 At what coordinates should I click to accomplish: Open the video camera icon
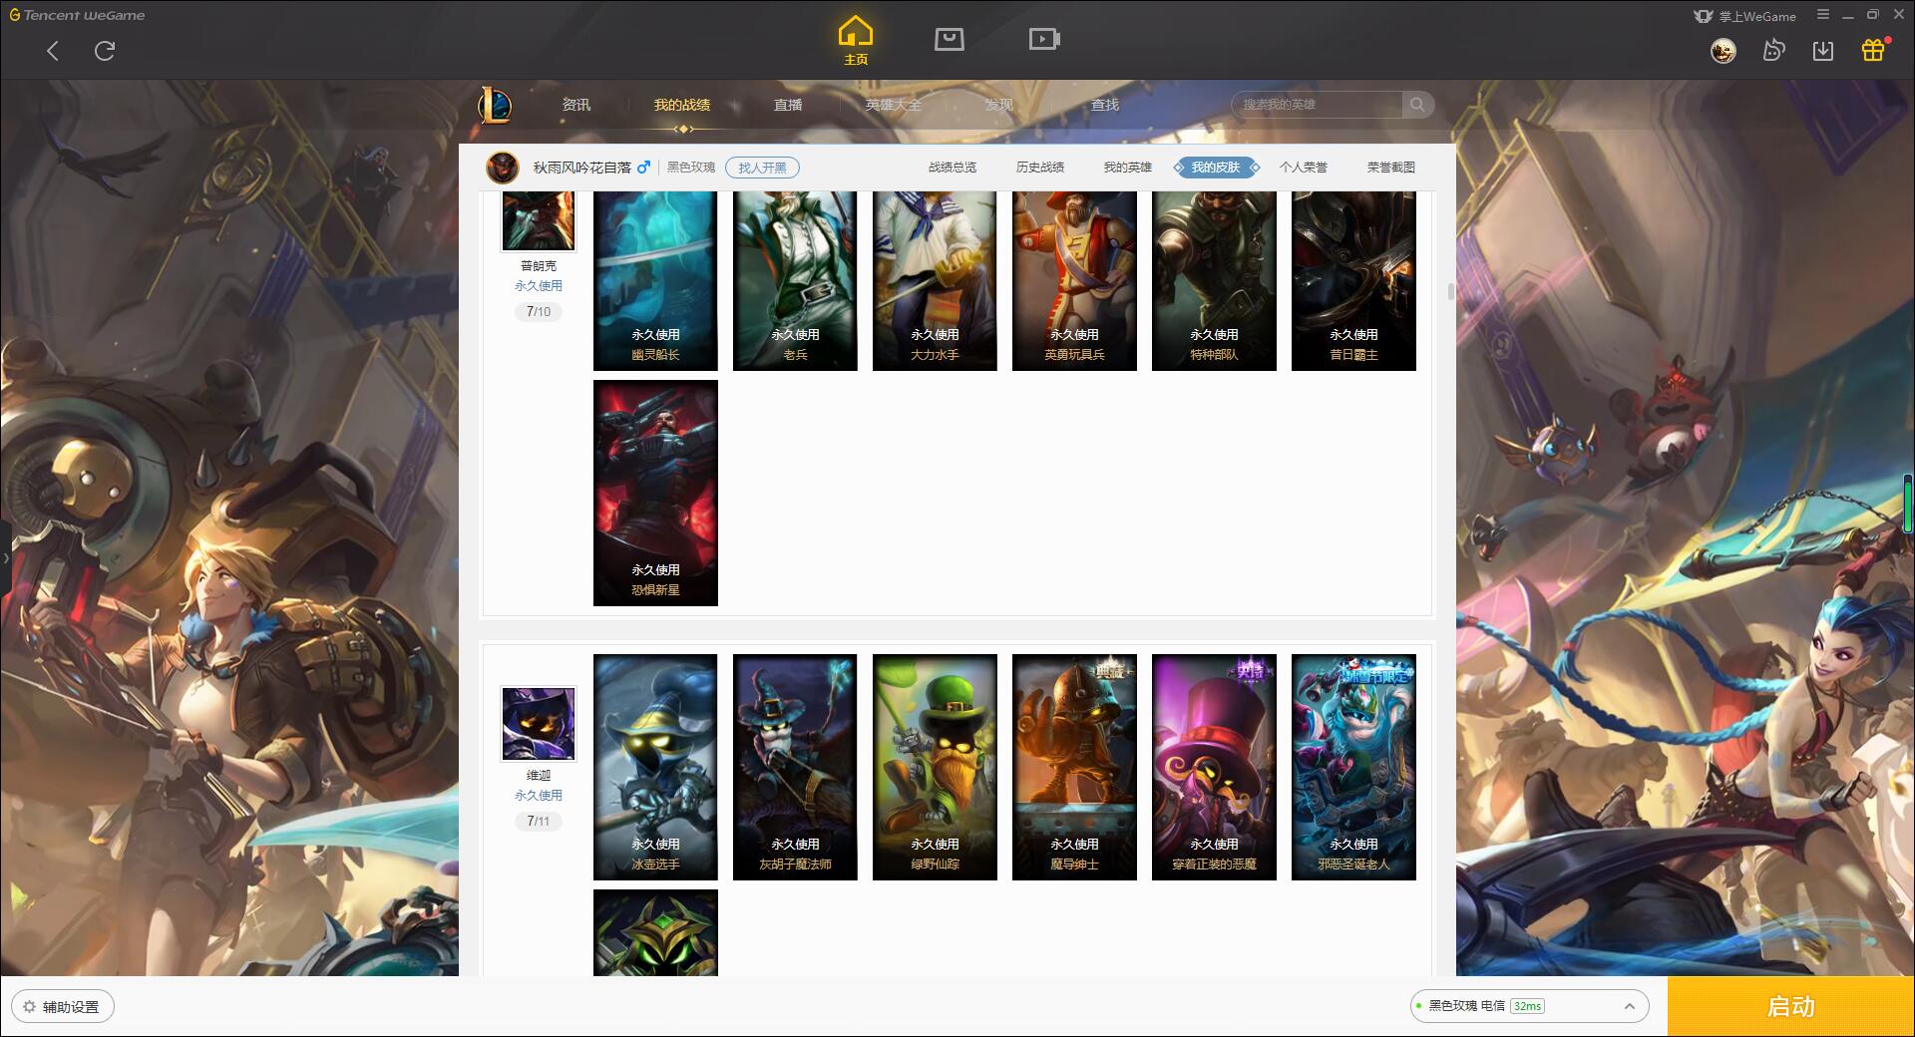(1044, 40)
